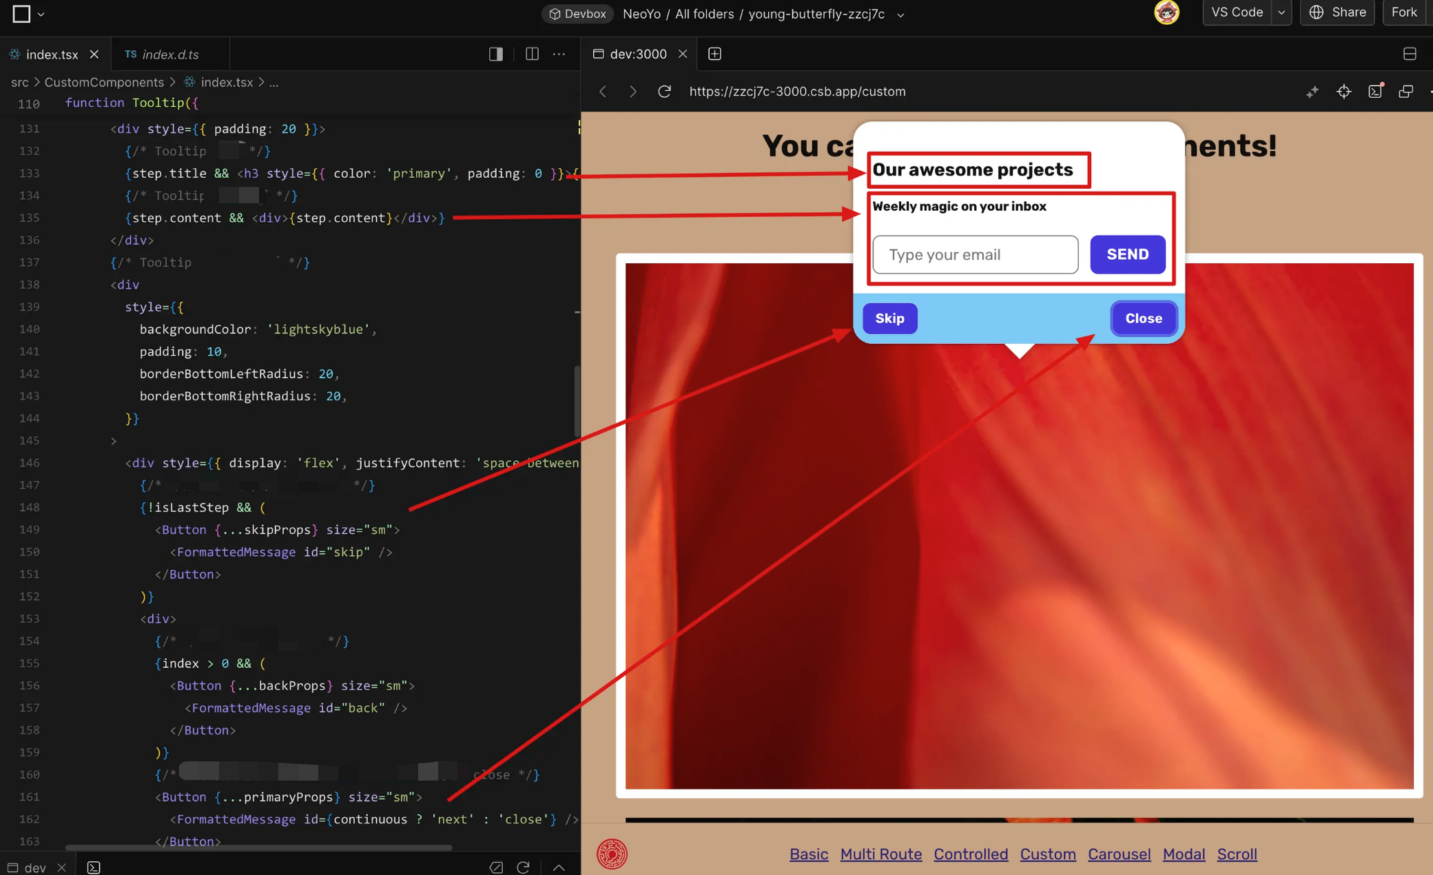Split the editor with the split icon
This screenshot has width=1433, height=875.
532,54
